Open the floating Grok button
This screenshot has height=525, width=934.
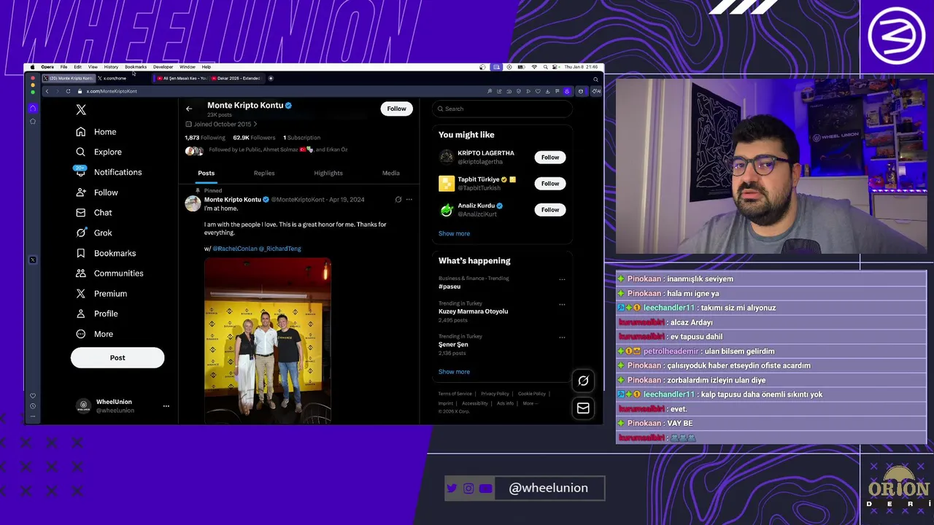coord(583,381)
